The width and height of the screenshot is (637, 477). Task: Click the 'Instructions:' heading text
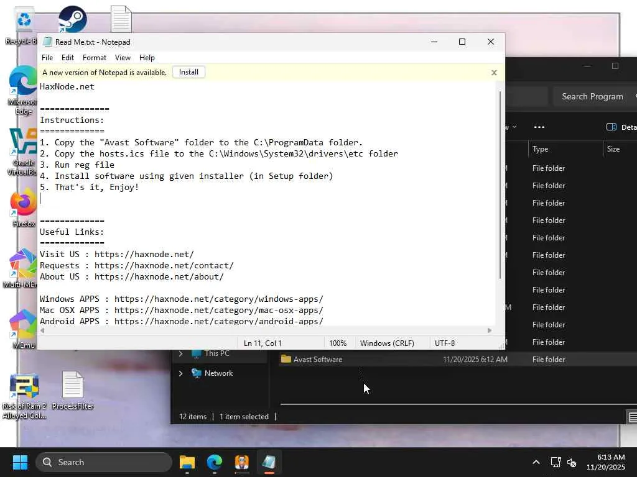tap(72, 120)
